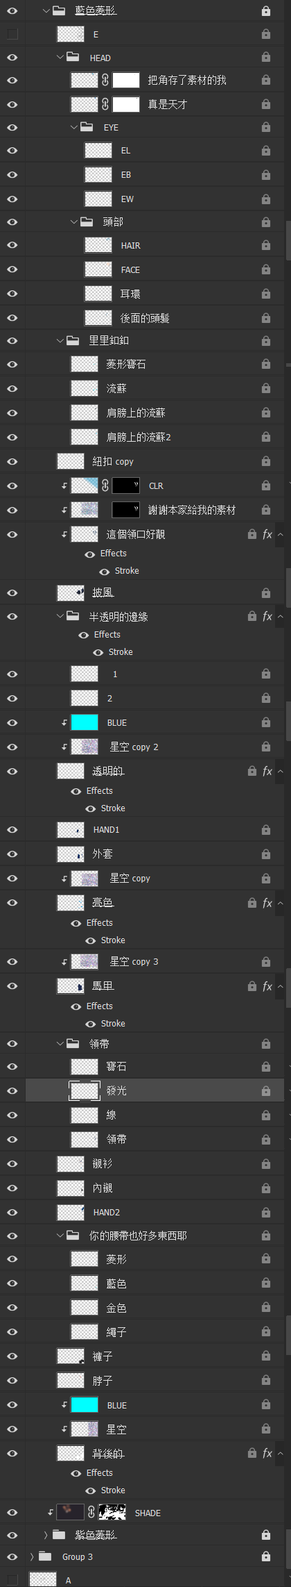Viewport: 291px width, 1587px height.
Task: Collapse the EYE group
Action: [x=74, y=127]
